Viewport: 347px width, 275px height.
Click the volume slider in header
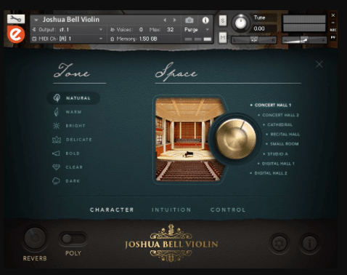[x=304, y=40]
